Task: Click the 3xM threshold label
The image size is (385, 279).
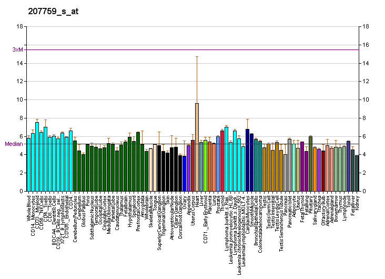Action: pyautogui.click(x=17, y=50)
